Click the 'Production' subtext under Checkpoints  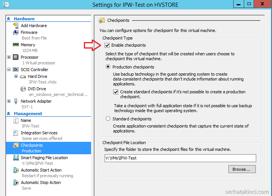coord(32,151)
